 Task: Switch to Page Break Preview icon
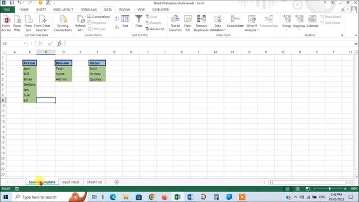coord(307,189)
